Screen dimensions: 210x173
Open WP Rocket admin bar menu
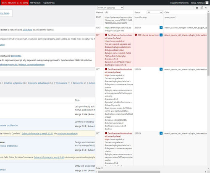click(35, 3)
